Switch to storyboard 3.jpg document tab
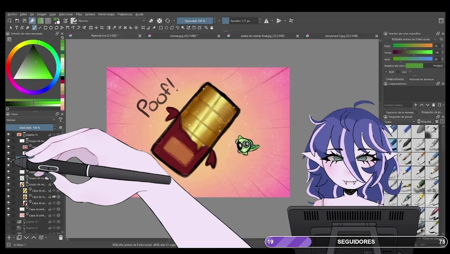The image size is (450, 254). point(341,36)
